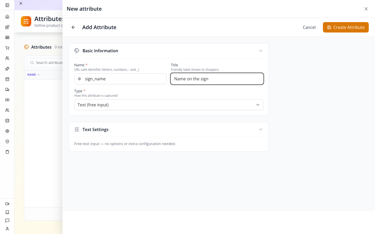Open the blocks grid icon in sidebar
This screenshot has width=375, height=234.
pyautogui.click(x=7, y=27)
